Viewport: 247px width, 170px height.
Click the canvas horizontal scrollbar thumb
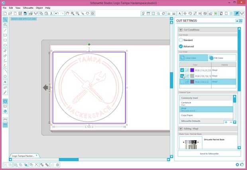[x=69, y=160]
